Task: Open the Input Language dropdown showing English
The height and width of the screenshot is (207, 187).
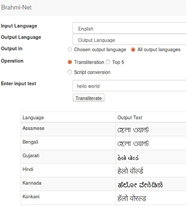Action: click(x=129, y=28)
